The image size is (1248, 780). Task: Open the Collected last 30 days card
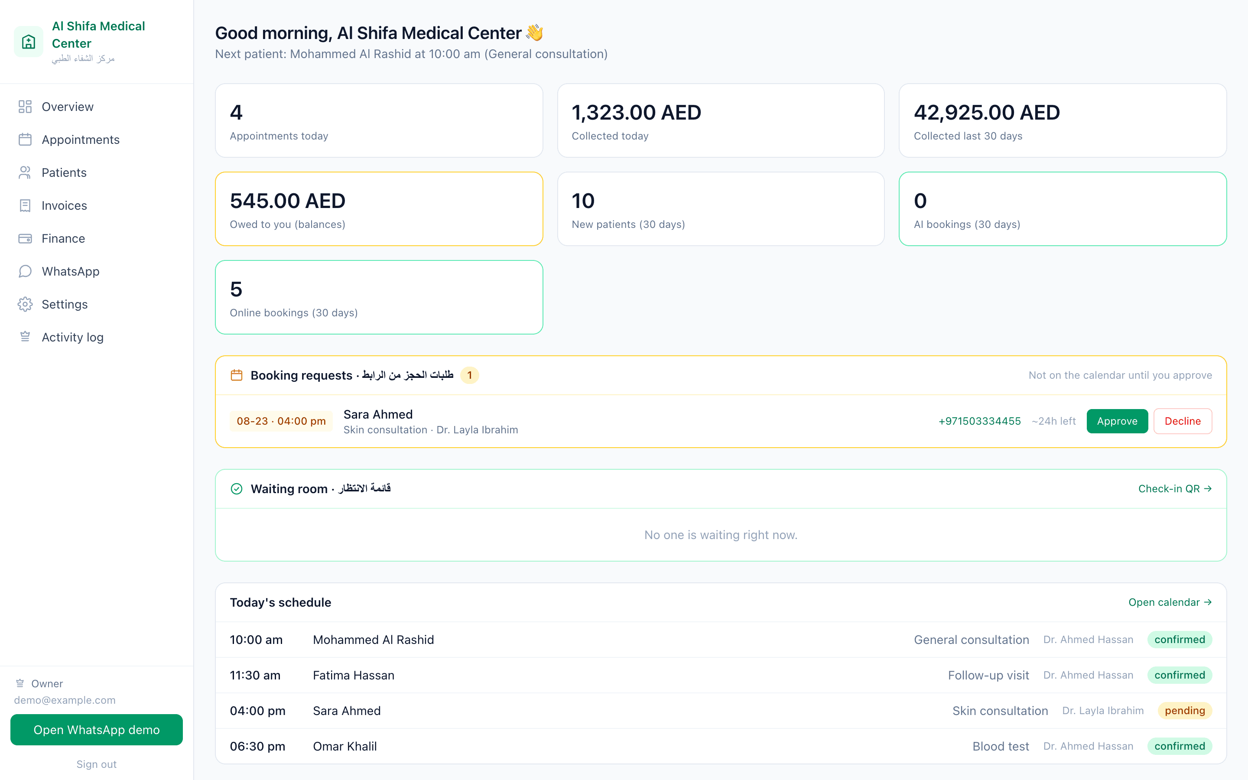(x=1063, y=121)
